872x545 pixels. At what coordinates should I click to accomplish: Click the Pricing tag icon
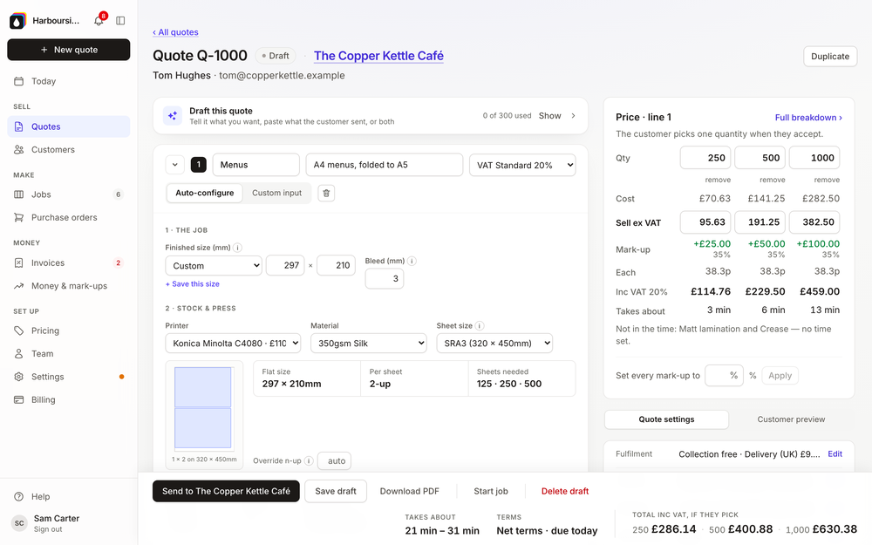tap(19, 330)
